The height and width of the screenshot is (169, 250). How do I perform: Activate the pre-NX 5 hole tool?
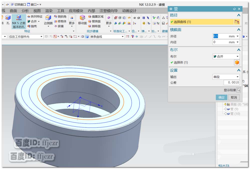click(19, 21)
